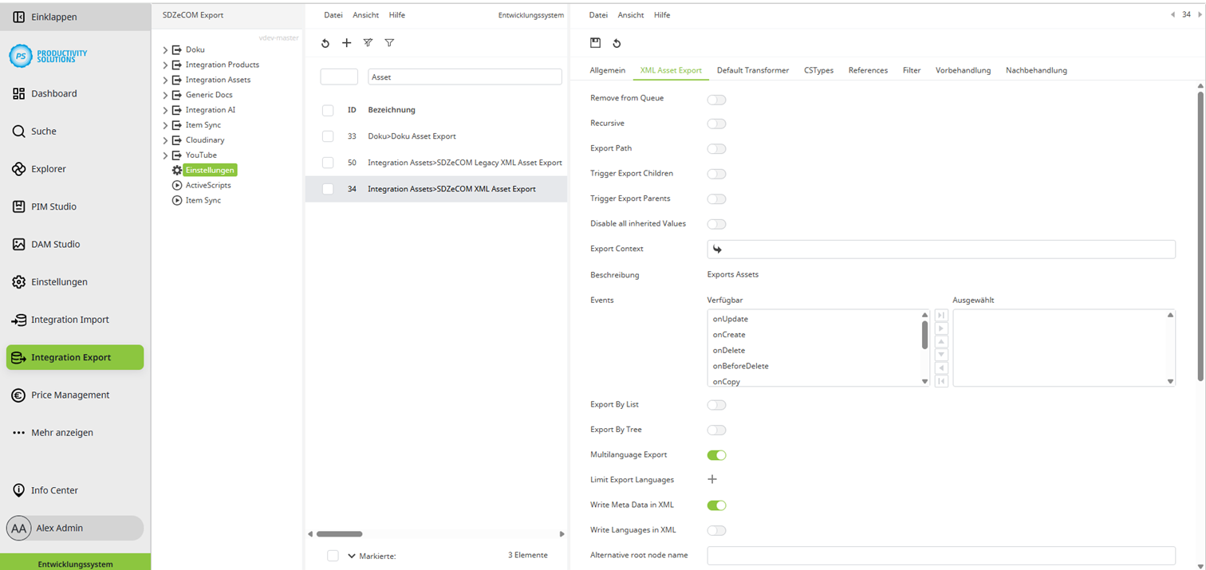Check the row for ID 33
The image size is (1206, 570).
(327, 136)
